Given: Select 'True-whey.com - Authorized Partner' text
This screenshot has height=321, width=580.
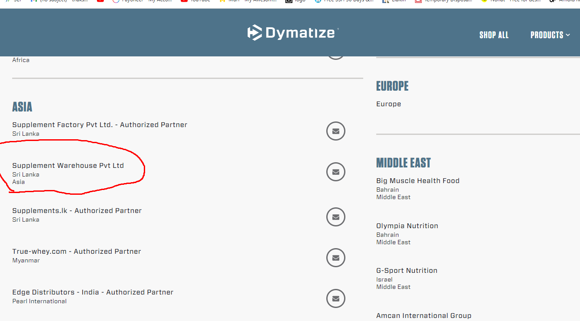Looking at the screenshot, I should (x=76, y=252).
